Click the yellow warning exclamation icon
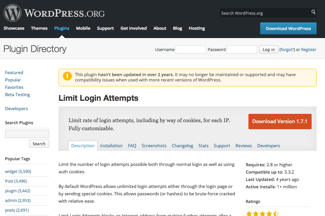This screenshot has height=216, width=325. point(67,76)
